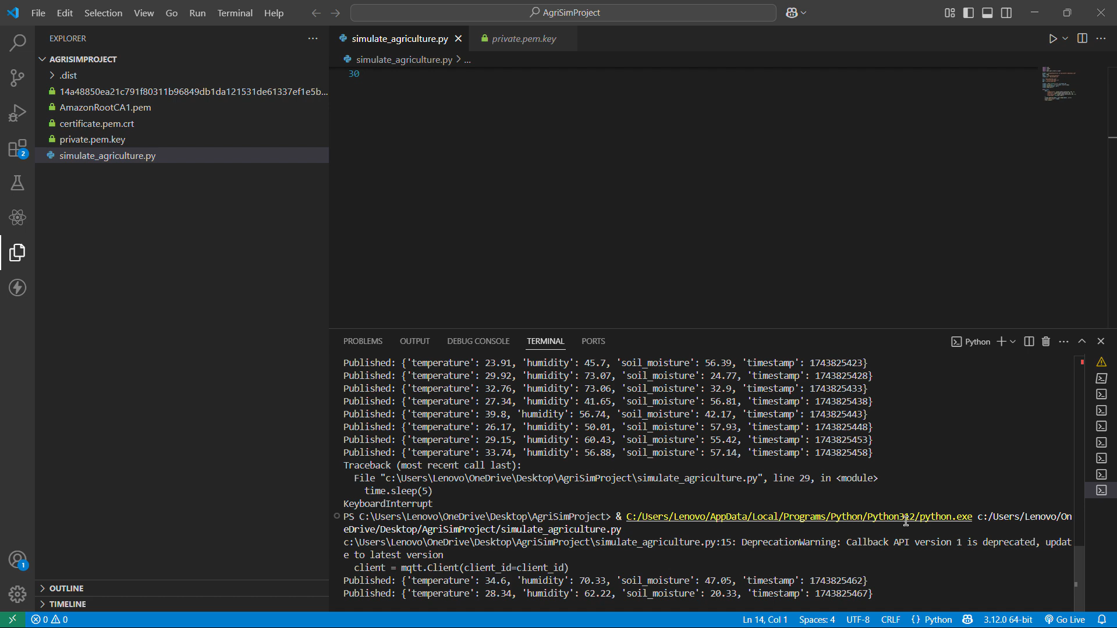Select the last terminal instance in list
The height and width of the screenshot is (628, 1117).
1101,490
